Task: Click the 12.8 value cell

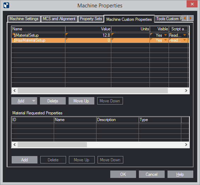Action: [x=88, y=35]
